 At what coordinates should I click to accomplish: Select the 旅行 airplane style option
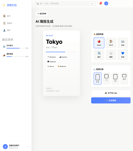[99, 55]
